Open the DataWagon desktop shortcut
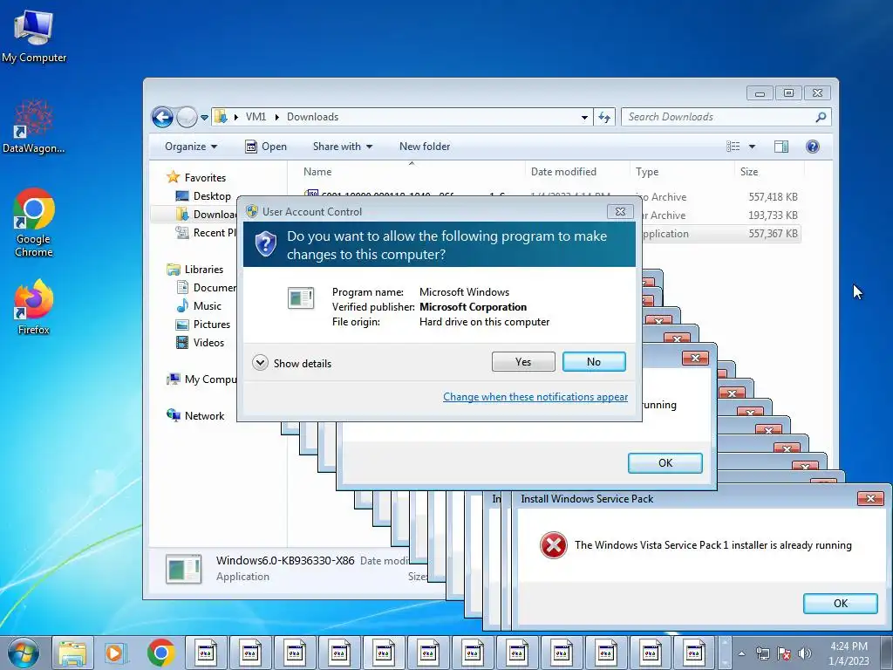 click(x=34, y=126)
